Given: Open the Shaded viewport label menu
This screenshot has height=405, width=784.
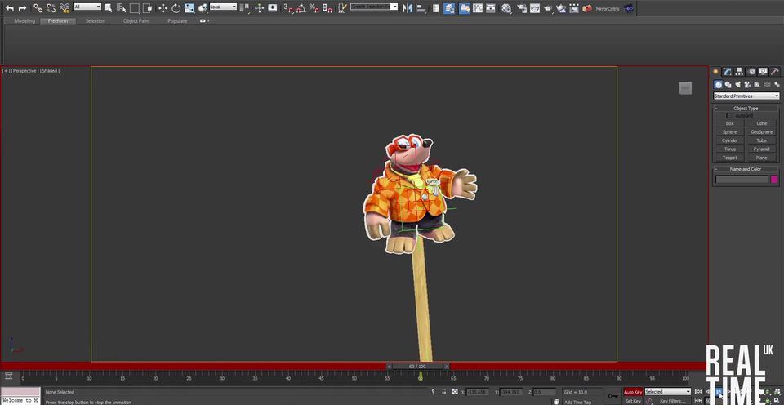Looking at the screenshot, I should point(50,71).
